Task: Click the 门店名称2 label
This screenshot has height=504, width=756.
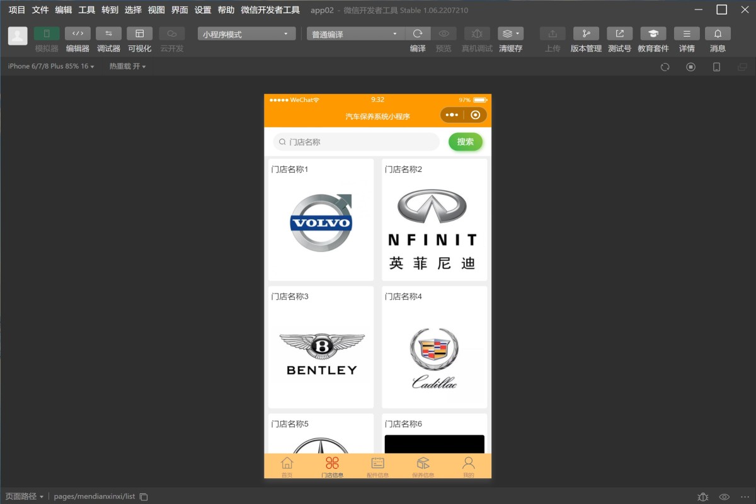Action: [x=403, y=169]
